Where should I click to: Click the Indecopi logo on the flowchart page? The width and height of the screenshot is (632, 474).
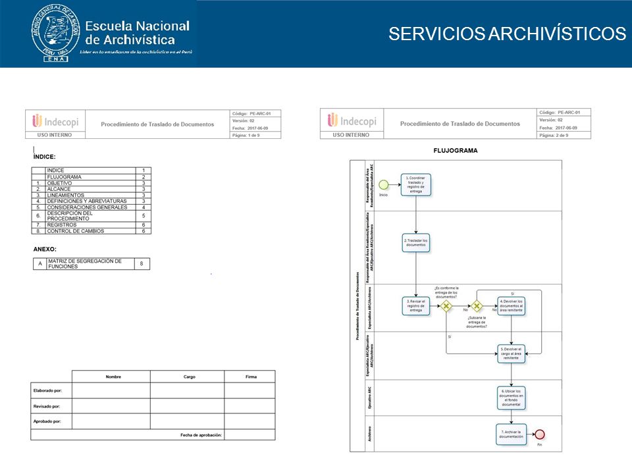(x=352, y=120)
